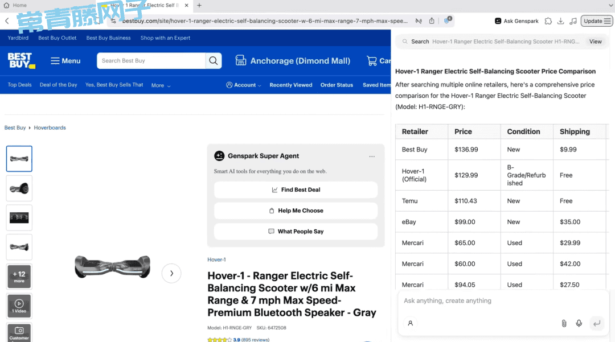Open site settings icon in the address bar
The width and height of the screenshot is (615, 342).
coord(113,21)
